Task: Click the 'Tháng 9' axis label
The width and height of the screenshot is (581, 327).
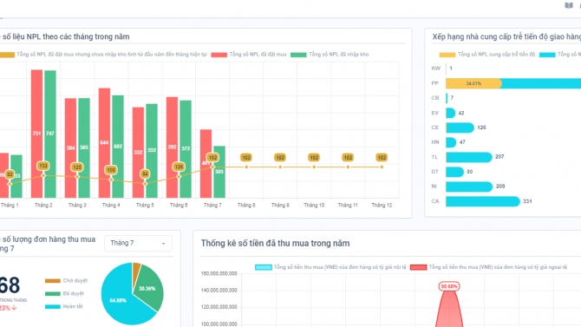Action: coord(280,205)
